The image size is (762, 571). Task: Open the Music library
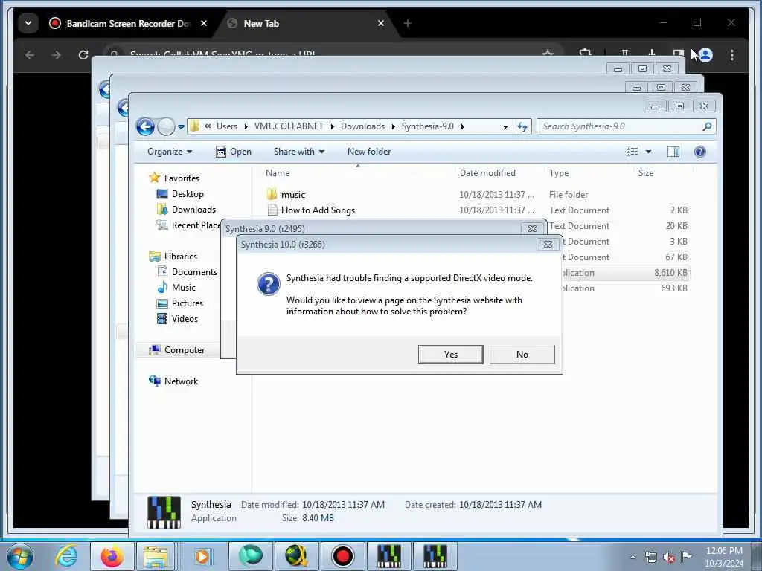pos(183,288)
